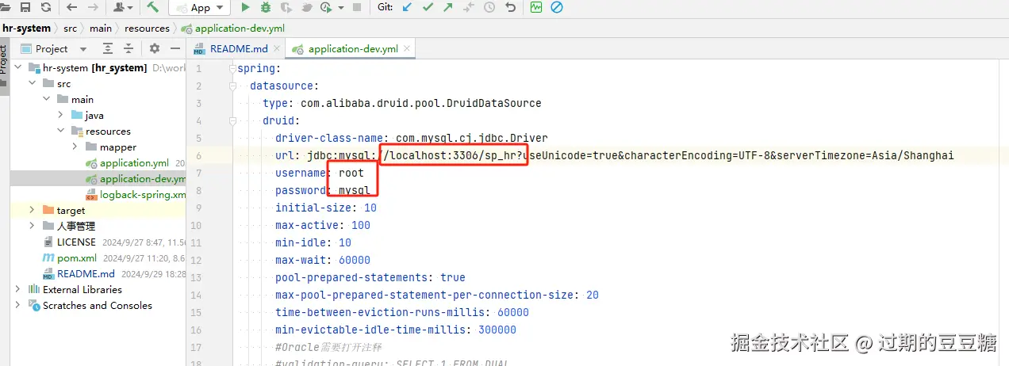Show Git history using the clock icon
This screenshot has width=1009, height=366.
pyautogui.click(x=489, y=7)
